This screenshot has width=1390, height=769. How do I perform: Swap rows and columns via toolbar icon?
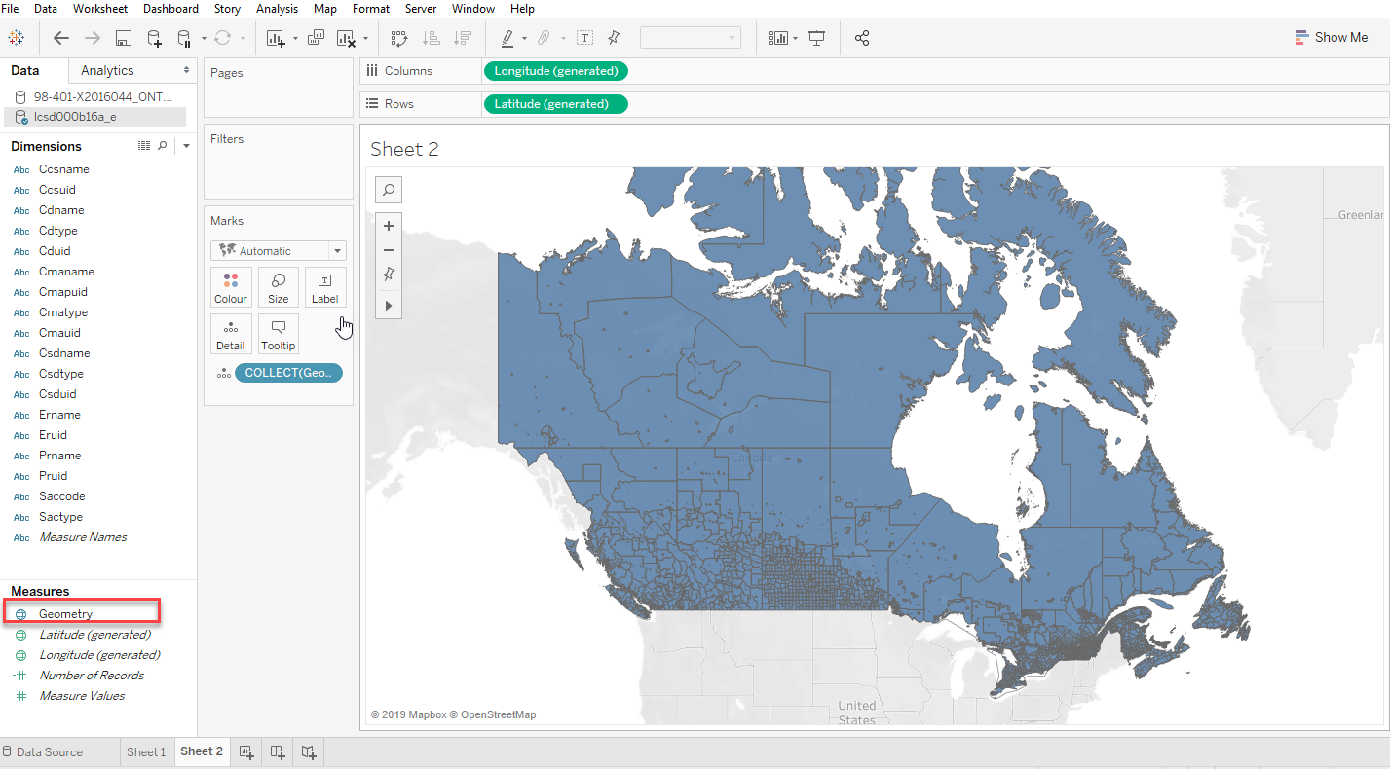click(x=398, y=38)
